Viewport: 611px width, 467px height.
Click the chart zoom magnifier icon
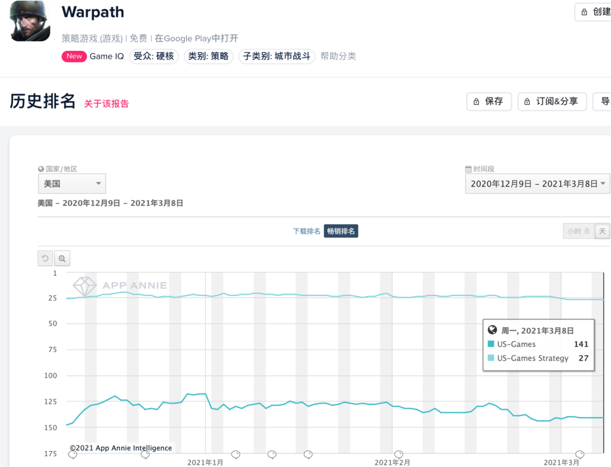(62, 259)
